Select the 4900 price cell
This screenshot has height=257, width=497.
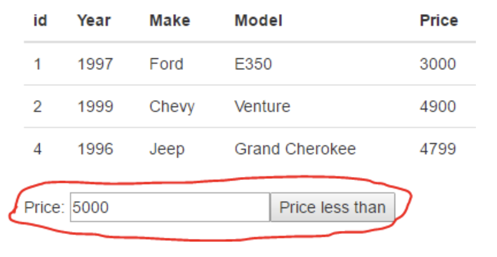coord(438,106)
